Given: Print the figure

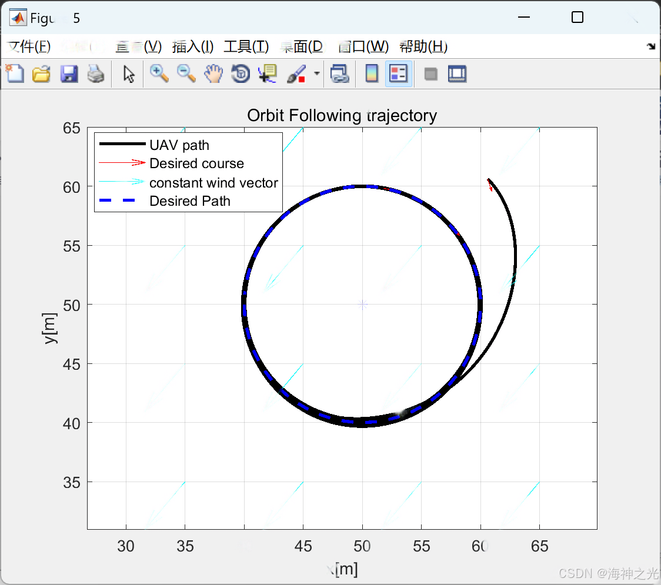Looking at the screenshot, I should tap(96, 73).
